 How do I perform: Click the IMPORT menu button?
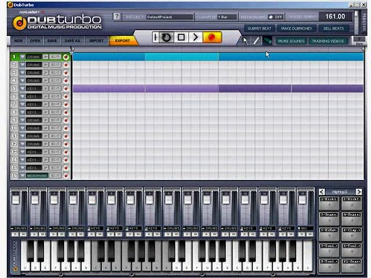(x=97, y=41)
